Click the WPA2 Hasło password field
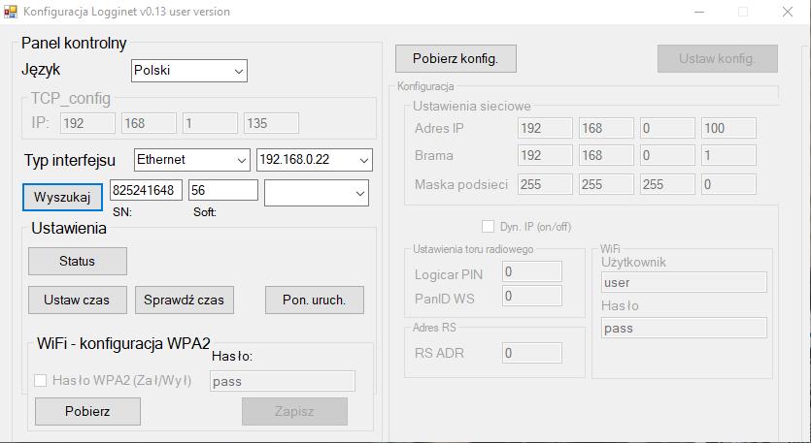Viewport: 811px width, 443px height. (x=283, y=381)
